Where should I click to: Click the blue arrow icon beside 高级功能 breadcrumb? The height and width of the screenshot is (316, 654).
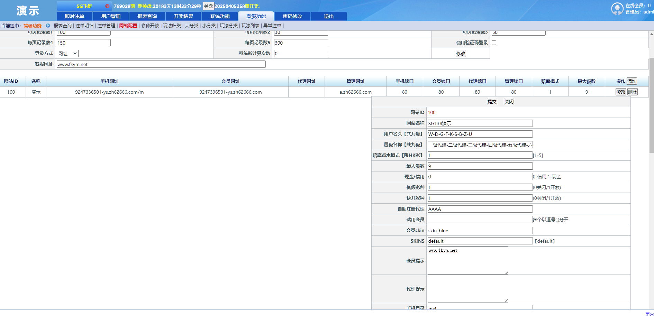48,25
